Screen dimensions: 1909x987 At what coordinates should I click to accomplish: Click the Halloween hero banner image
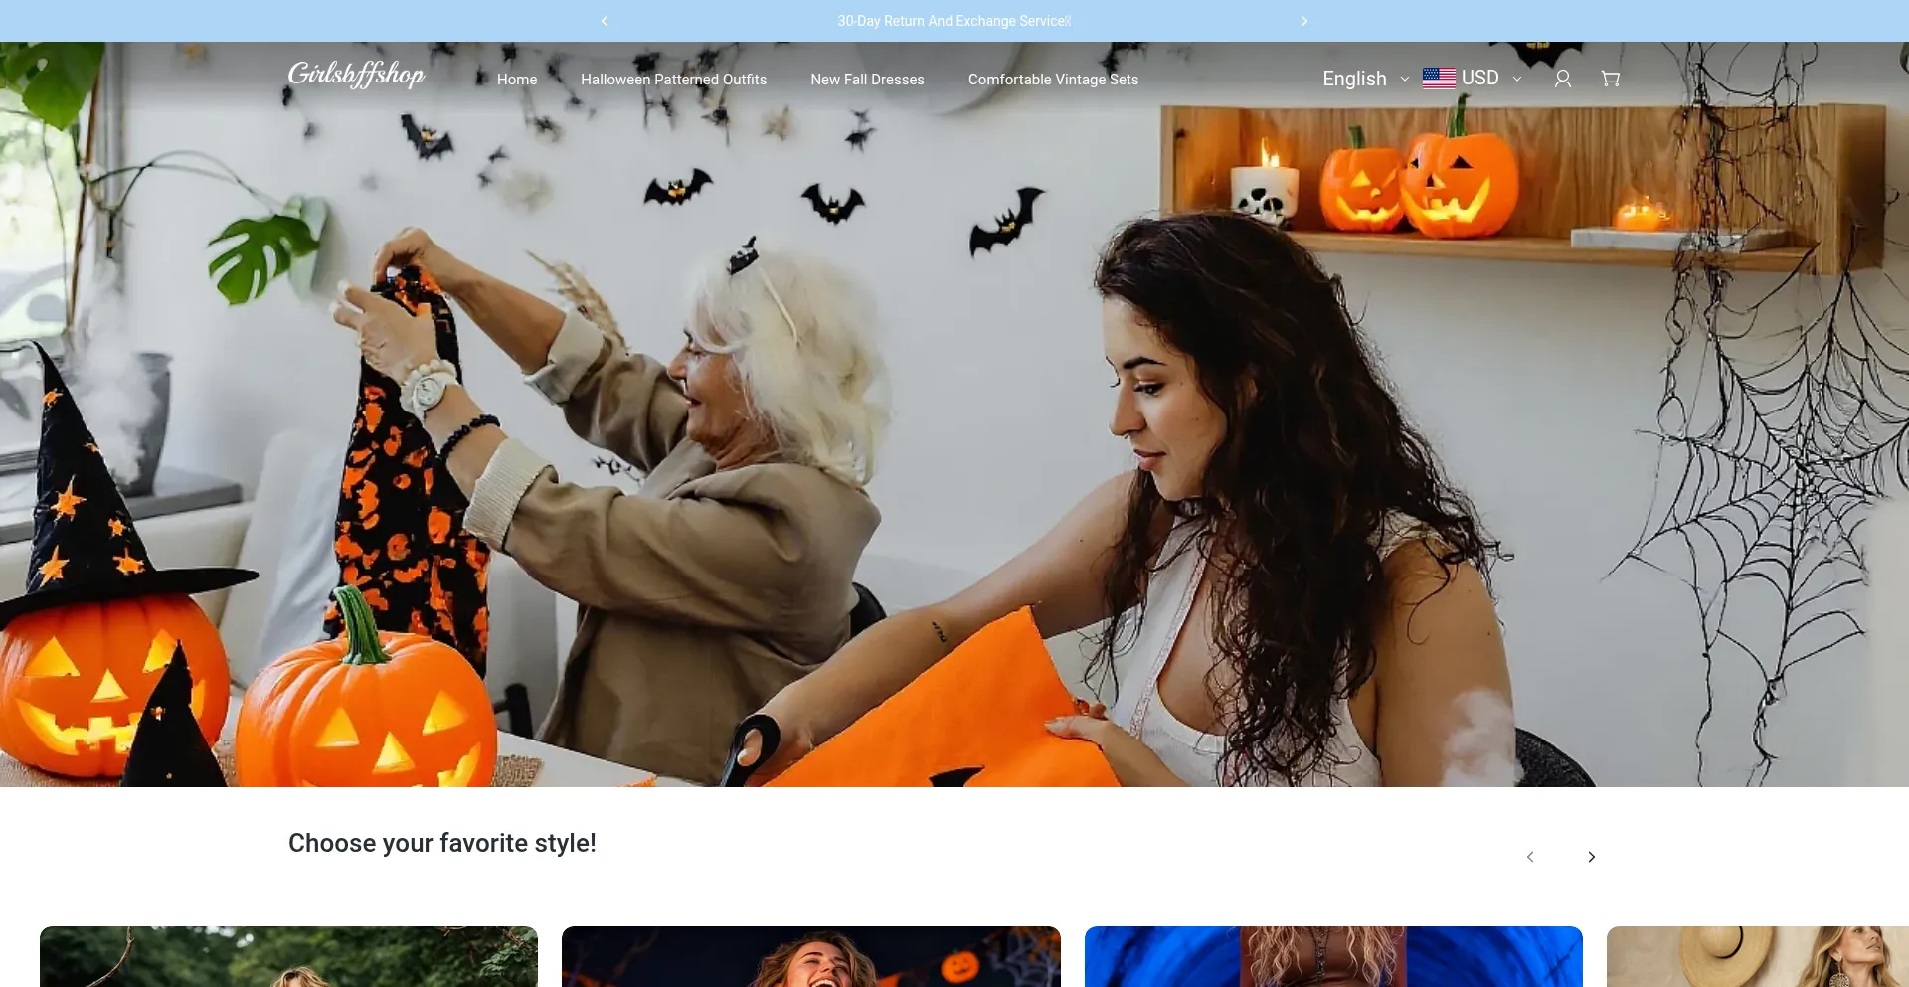coord(954,447)
